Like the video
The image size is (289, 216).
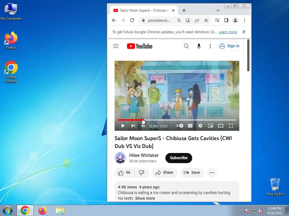pos(124,173)
